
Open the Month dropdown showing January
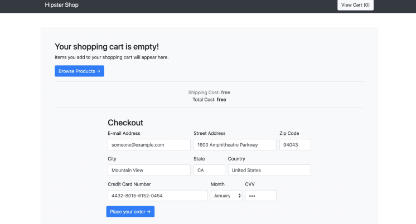coord(226,196)
